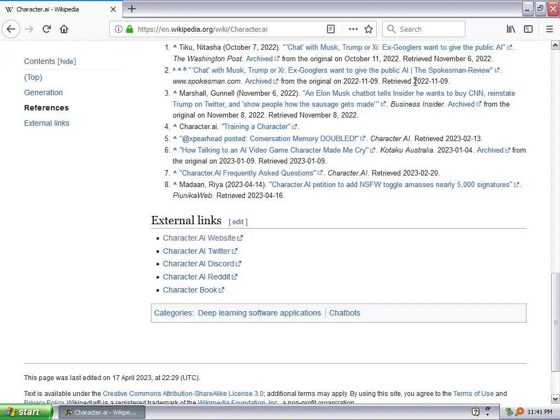This screenshot has width=560, height=420.
Task: Toggle reader view in address bar
Action: point(331,30)
